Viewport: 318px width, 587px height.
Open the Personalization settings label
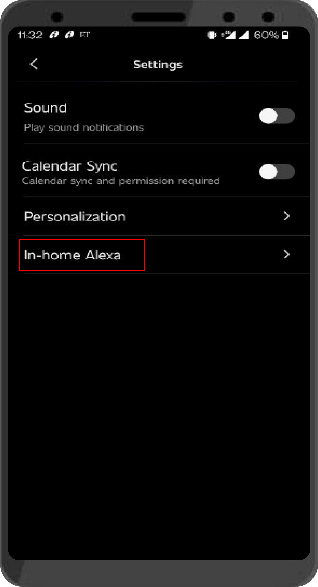pyautogui.click(x=75, y=217)
